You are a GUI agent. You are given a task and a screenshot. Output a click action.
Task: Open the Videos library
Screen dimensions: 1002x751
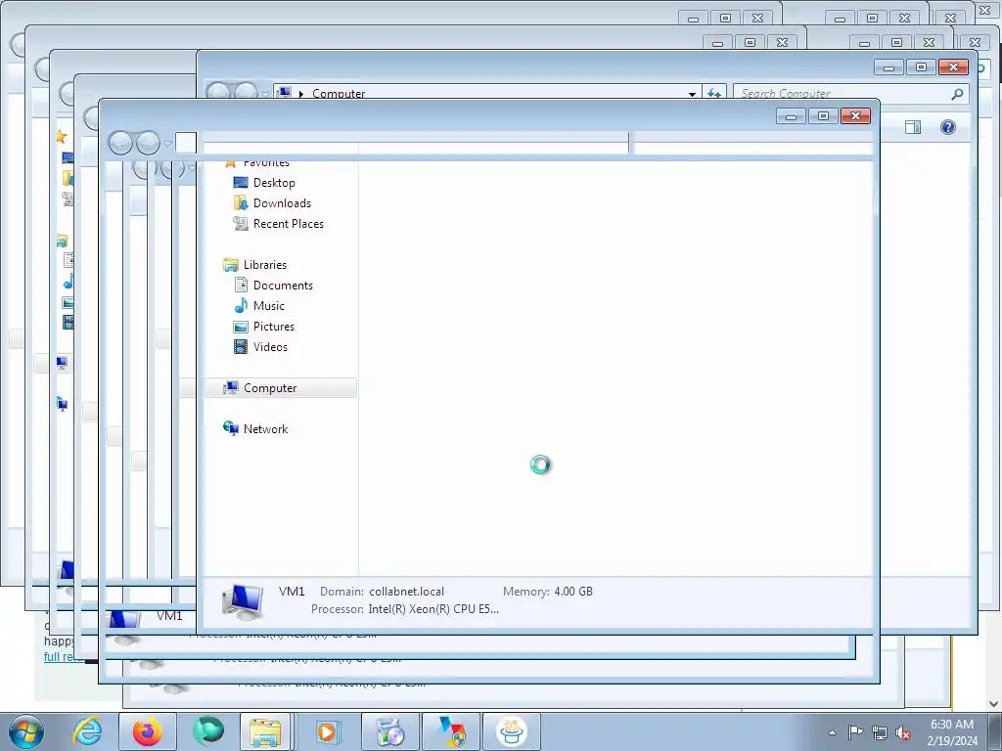(270, 347)
